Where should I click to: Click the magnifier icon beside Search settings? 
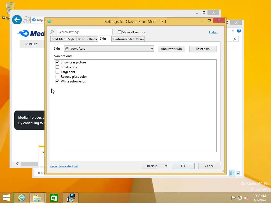point(52,32)
